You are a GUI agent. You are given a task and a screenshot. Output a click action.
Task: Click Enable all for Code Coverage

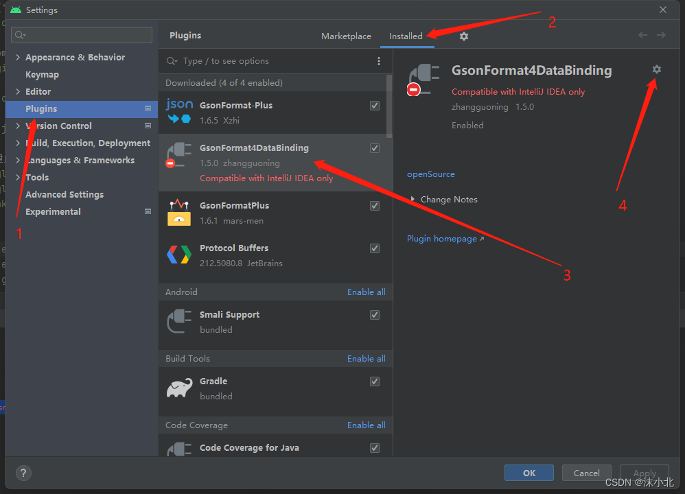pos(366,425)
